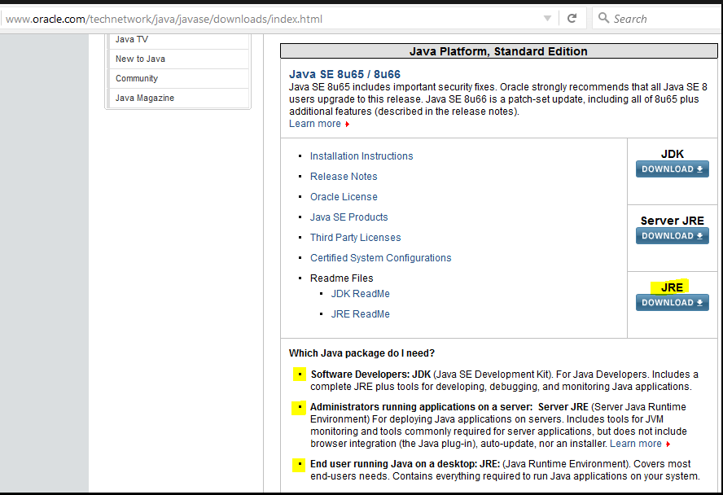
Task: Click the browser reload page icon
Action: point(572,18)
